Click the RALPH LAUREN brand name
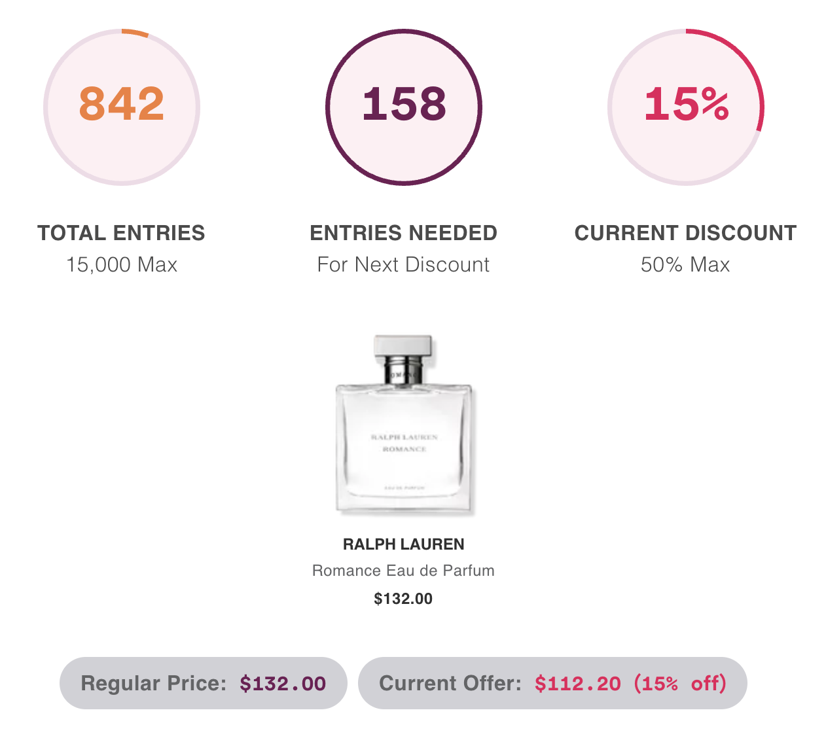Image resolution: width=826 pixels, height=742 pixels. 403,544
